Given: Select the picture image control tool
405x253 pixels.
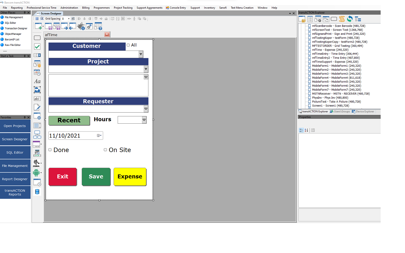Looking at the screenshot, I should tap(37, 90).
